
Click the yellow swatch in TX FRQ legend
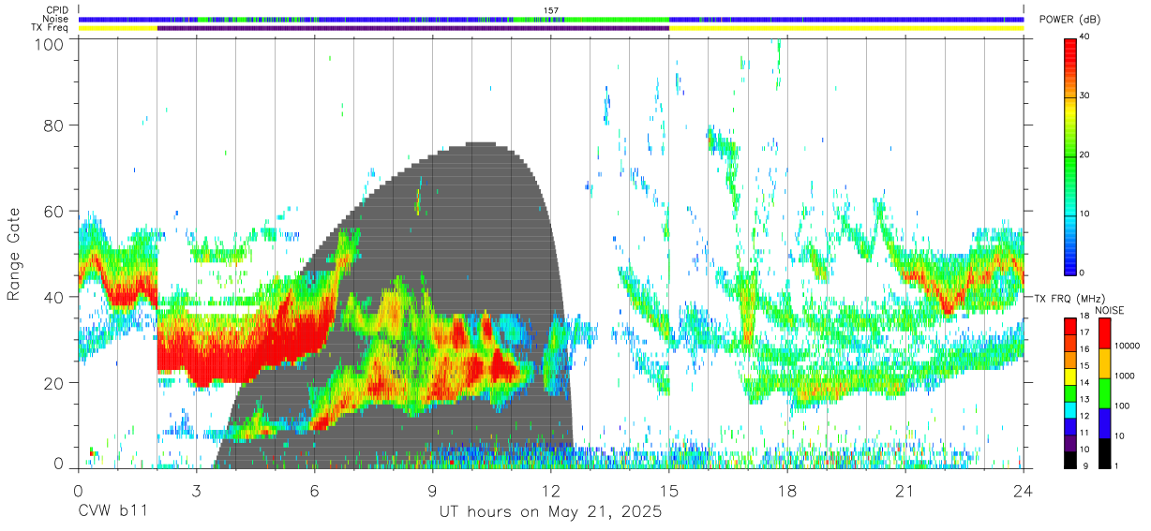coord(1069,378)
